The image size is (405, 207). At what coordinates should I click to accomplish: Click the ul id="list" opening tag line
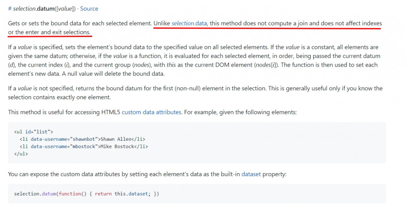[x=34, y=132]
